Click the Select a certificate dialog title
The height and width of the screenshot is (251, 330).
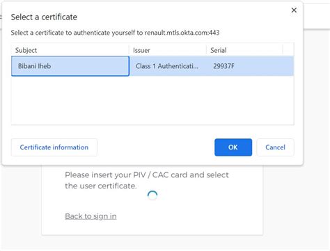click(44, 17)
